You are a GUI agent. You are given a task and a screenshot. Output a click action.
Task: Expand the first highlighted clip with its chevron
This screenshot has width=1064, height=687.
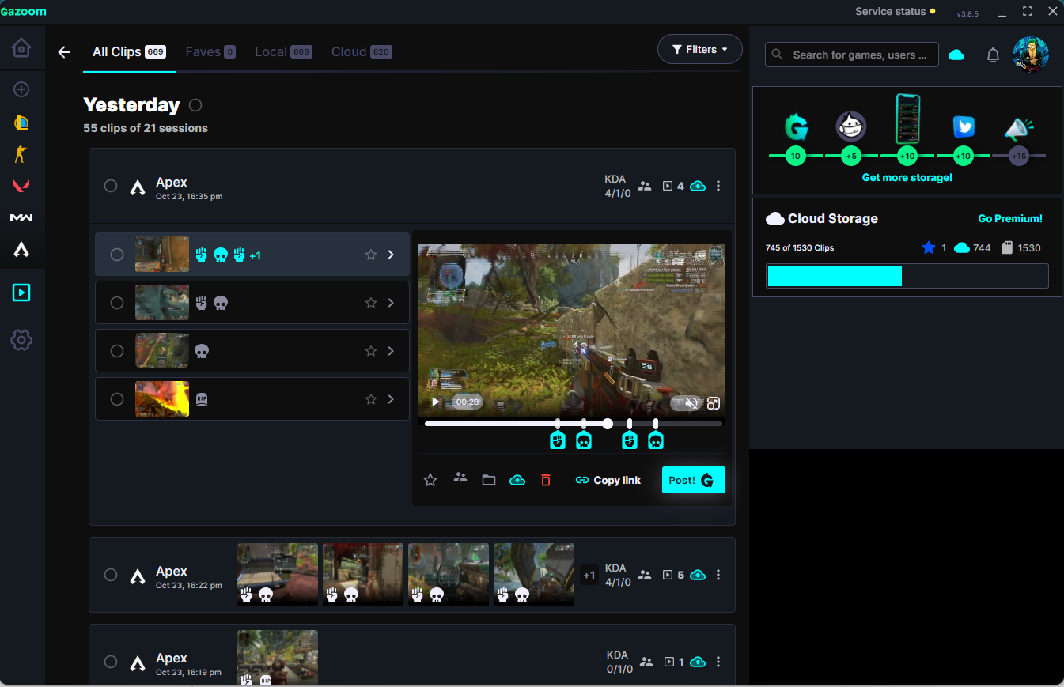pyautogui.click(x=390, y=255)
